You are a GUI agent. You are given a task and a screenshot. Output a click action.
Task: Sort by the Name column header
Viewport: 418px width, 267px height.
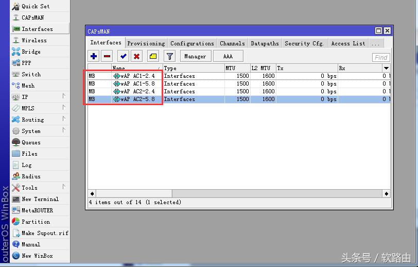tap(137, 69)
